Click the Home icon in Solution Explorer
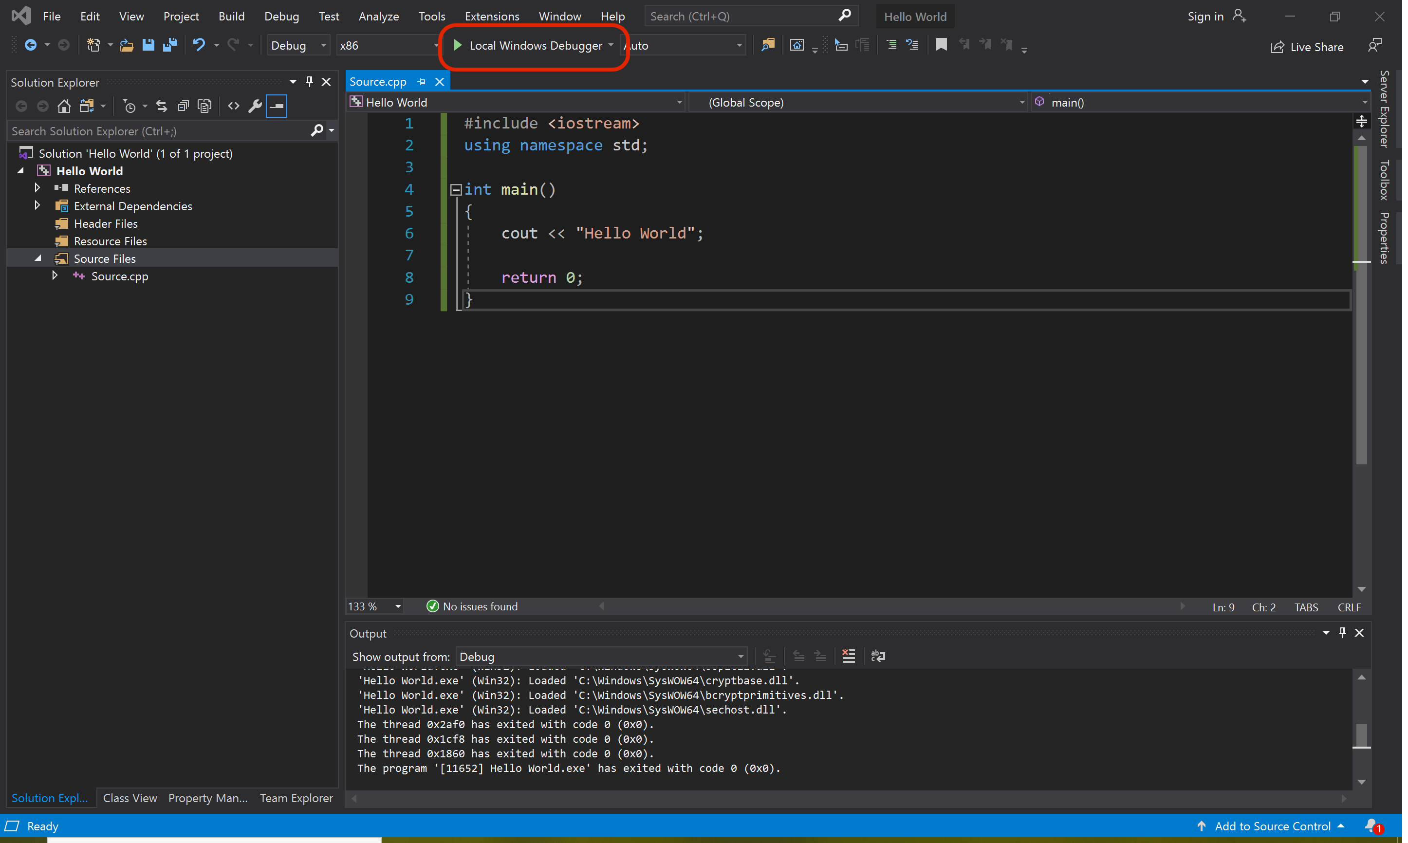Viewport: 1408px width, 843px height. pyautogui.click(x=64, y=106)
